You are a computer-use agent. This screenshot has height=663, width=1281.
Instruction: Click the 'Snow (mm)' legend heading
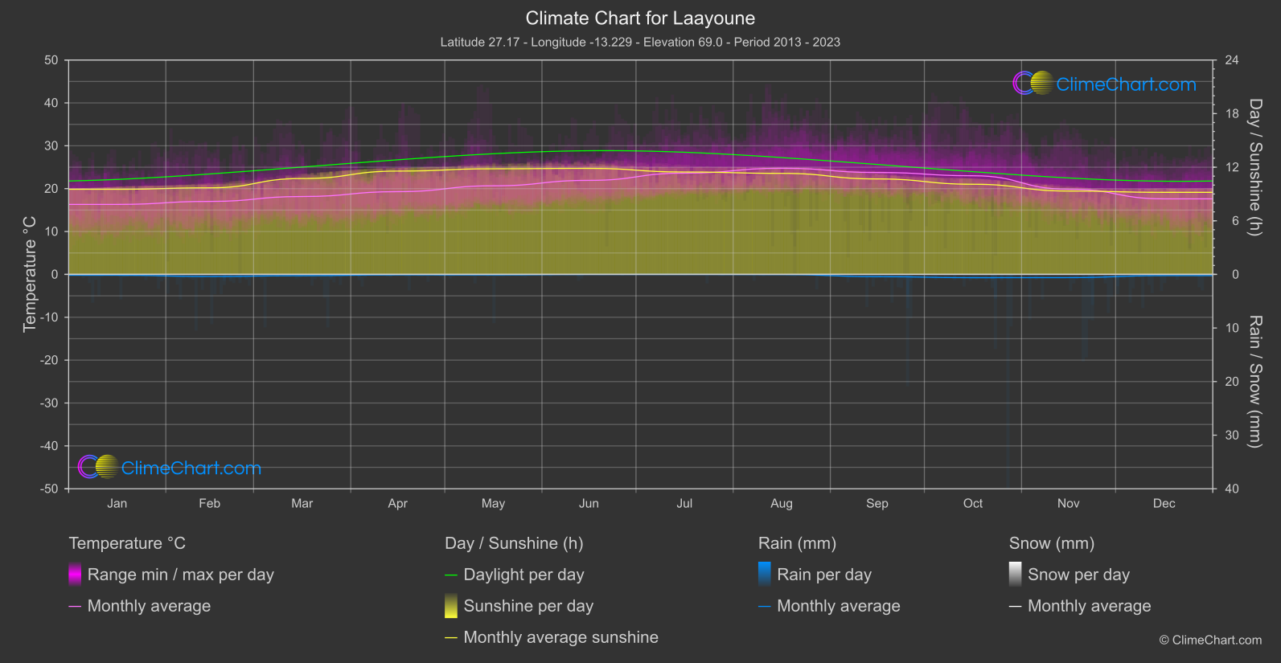tap(1052, 543)
